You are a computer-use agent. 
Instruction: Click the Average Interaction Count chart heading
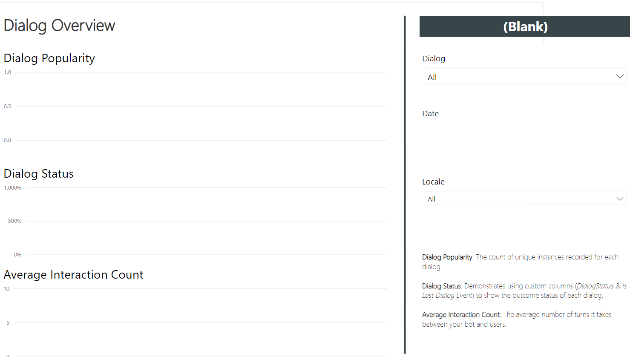pos(73,274)
